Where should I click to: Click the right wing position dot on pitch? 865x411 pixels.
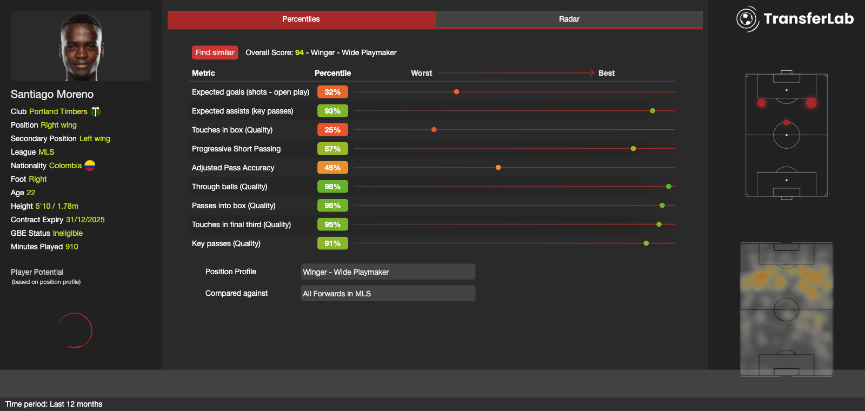[811, 103]
